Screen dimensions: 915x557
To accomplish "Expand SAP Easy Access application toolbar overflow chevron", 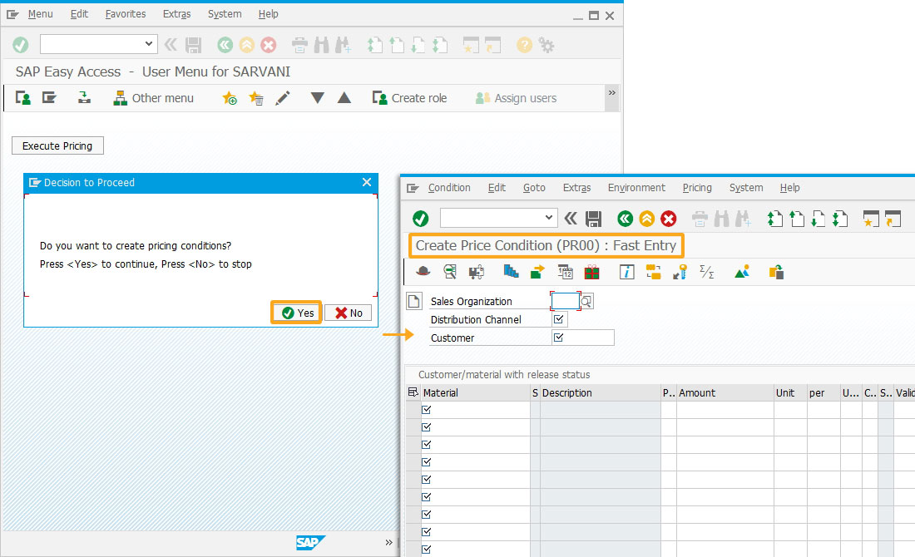I will (611, 93).
